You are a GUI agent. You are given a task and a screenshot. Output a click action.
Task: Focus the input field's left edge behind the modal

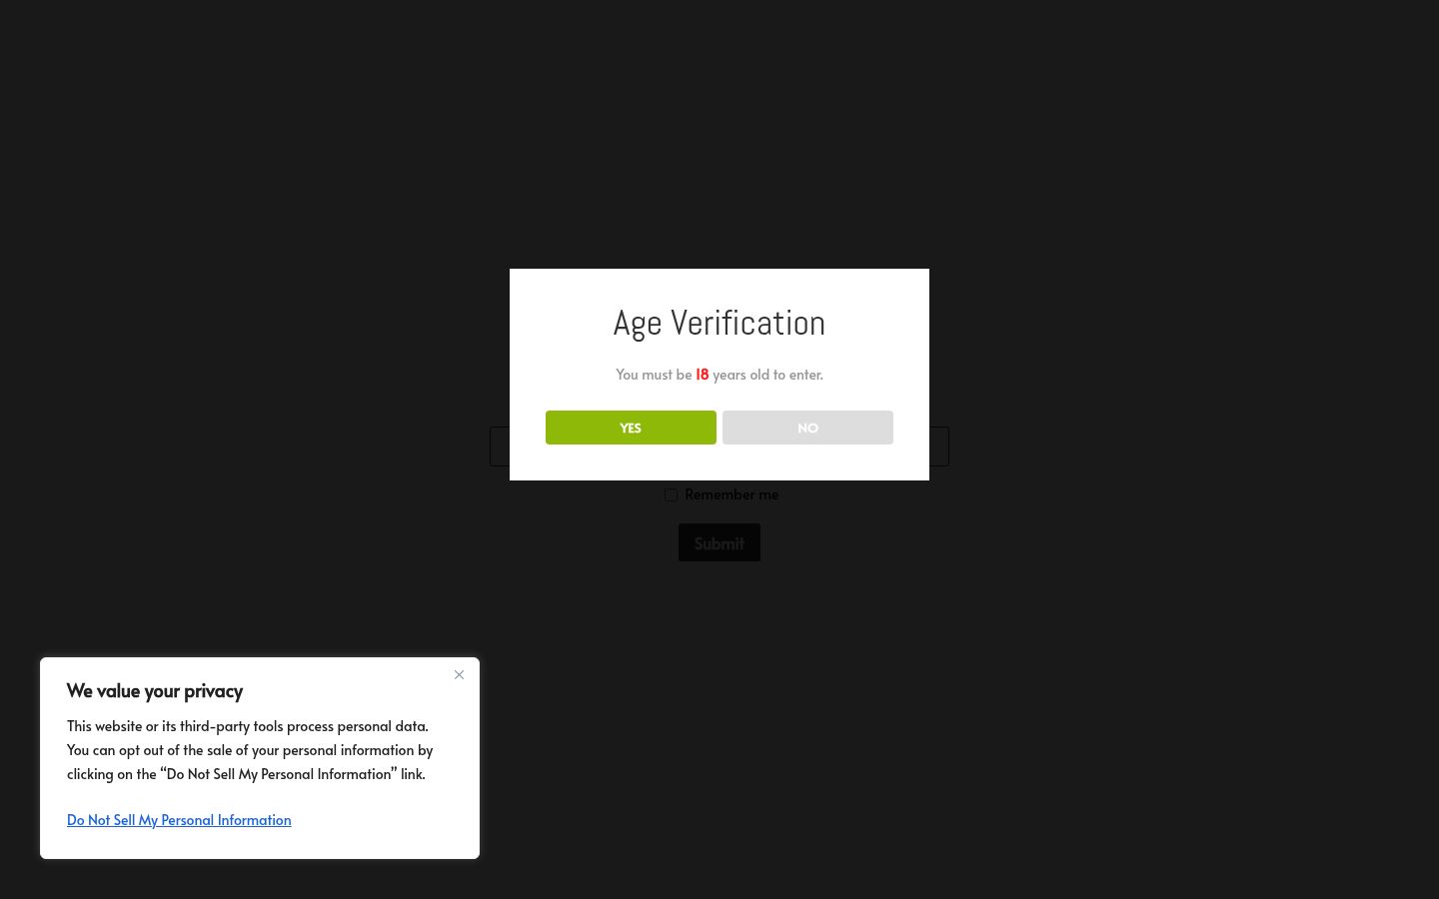[500, 447]
